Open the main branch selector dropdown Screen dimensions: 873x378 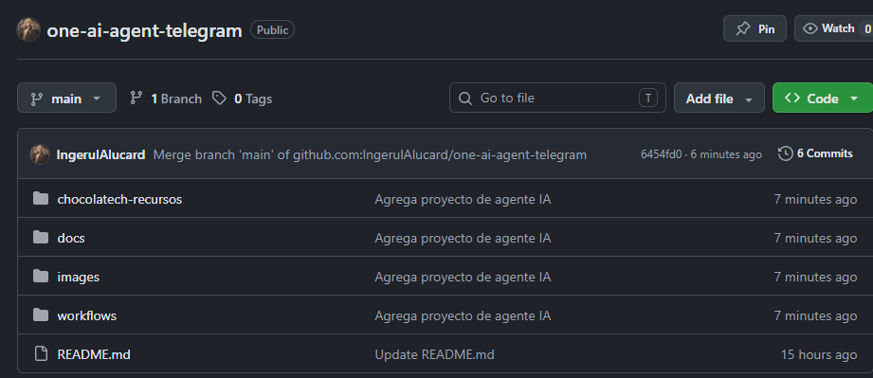point(66,98)
